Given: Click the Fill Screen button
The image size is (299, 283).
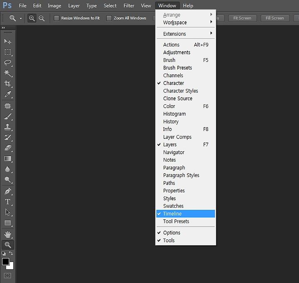Looking at the screenshot, I should [275, 18].
